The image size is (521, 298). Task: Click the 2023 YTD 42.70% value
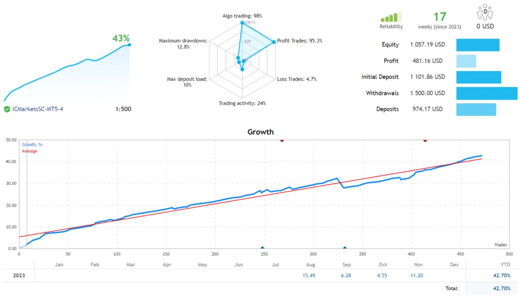pyautogui.click(x=502, y=275)
